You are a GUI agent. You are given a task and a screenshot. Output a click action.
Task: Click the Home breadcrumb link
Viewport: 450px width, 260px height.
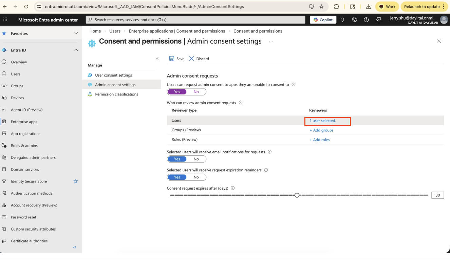coord(95,31)
